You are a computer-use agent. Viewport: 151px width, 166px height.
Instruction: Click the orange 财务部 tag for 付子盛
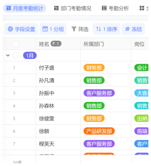[x=94, y=67]
